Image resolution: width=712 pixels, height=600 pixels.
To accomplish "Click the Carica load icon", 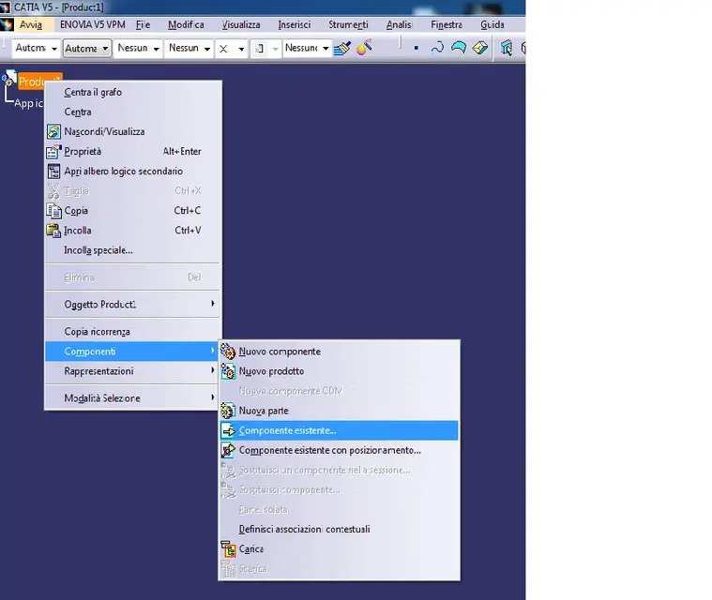I will [228, 548].
